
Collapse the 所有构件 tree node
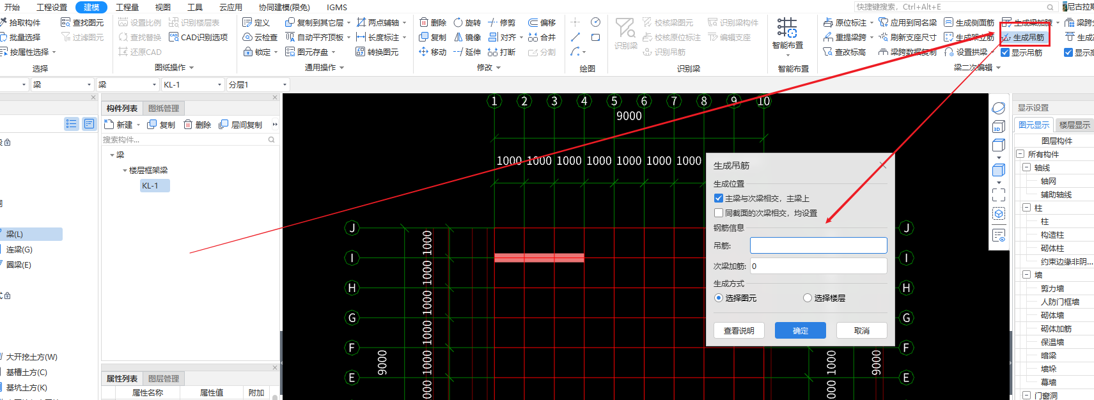(x=1020, y=154)
